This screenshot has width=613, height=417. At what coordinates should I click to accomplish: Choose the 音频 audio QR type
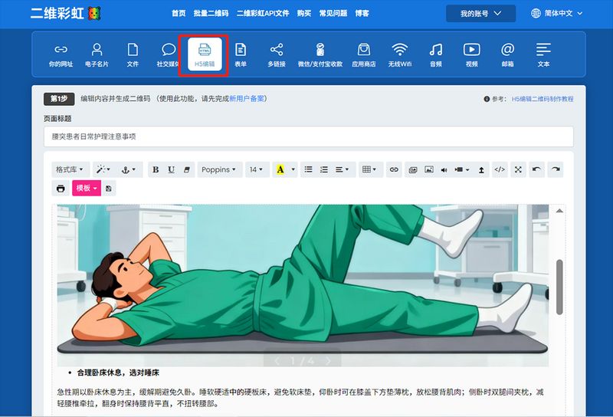pyautogui.click(x=435, y=54)
